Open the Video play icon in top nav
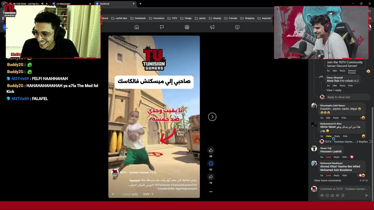374x210 pixels. tap(237, 27)
